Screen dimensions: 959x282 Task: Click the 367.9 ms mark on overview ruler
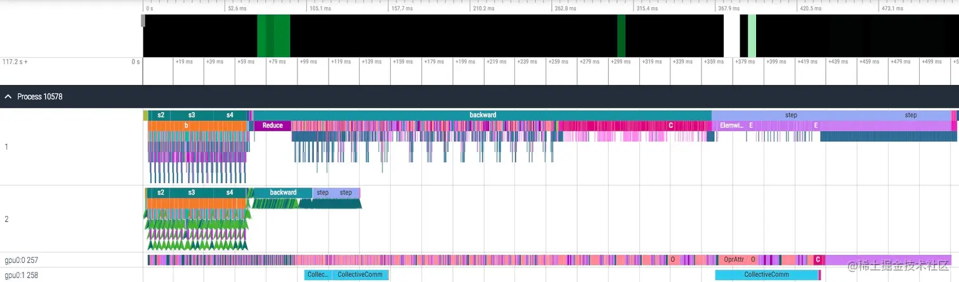(x=728, y=8)
